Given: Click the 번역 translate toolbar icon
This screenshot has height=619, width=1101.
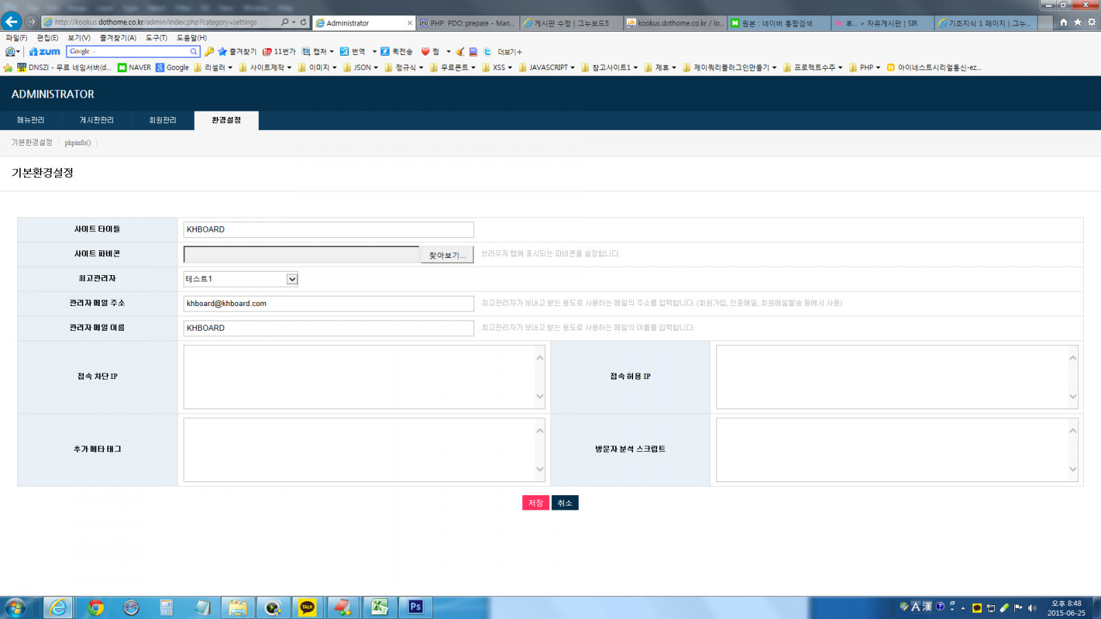Looking at the screenshot, I should pos(353,52).
